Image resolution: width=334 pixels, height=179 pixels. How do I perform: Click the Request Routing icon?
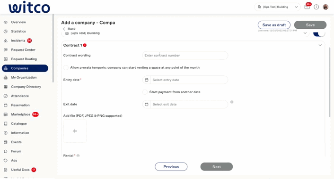click(x=6, y=59)
